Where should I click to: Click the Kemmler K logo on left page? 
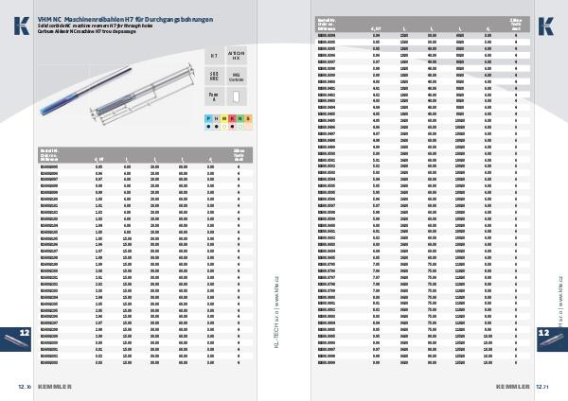(x=18, y=25)
